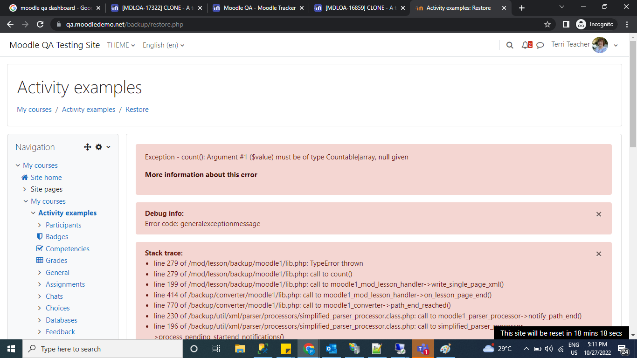Viewport: 637px width, 358px height.
Task: Expand the Chats section node
Action: (x=40, y=296)
